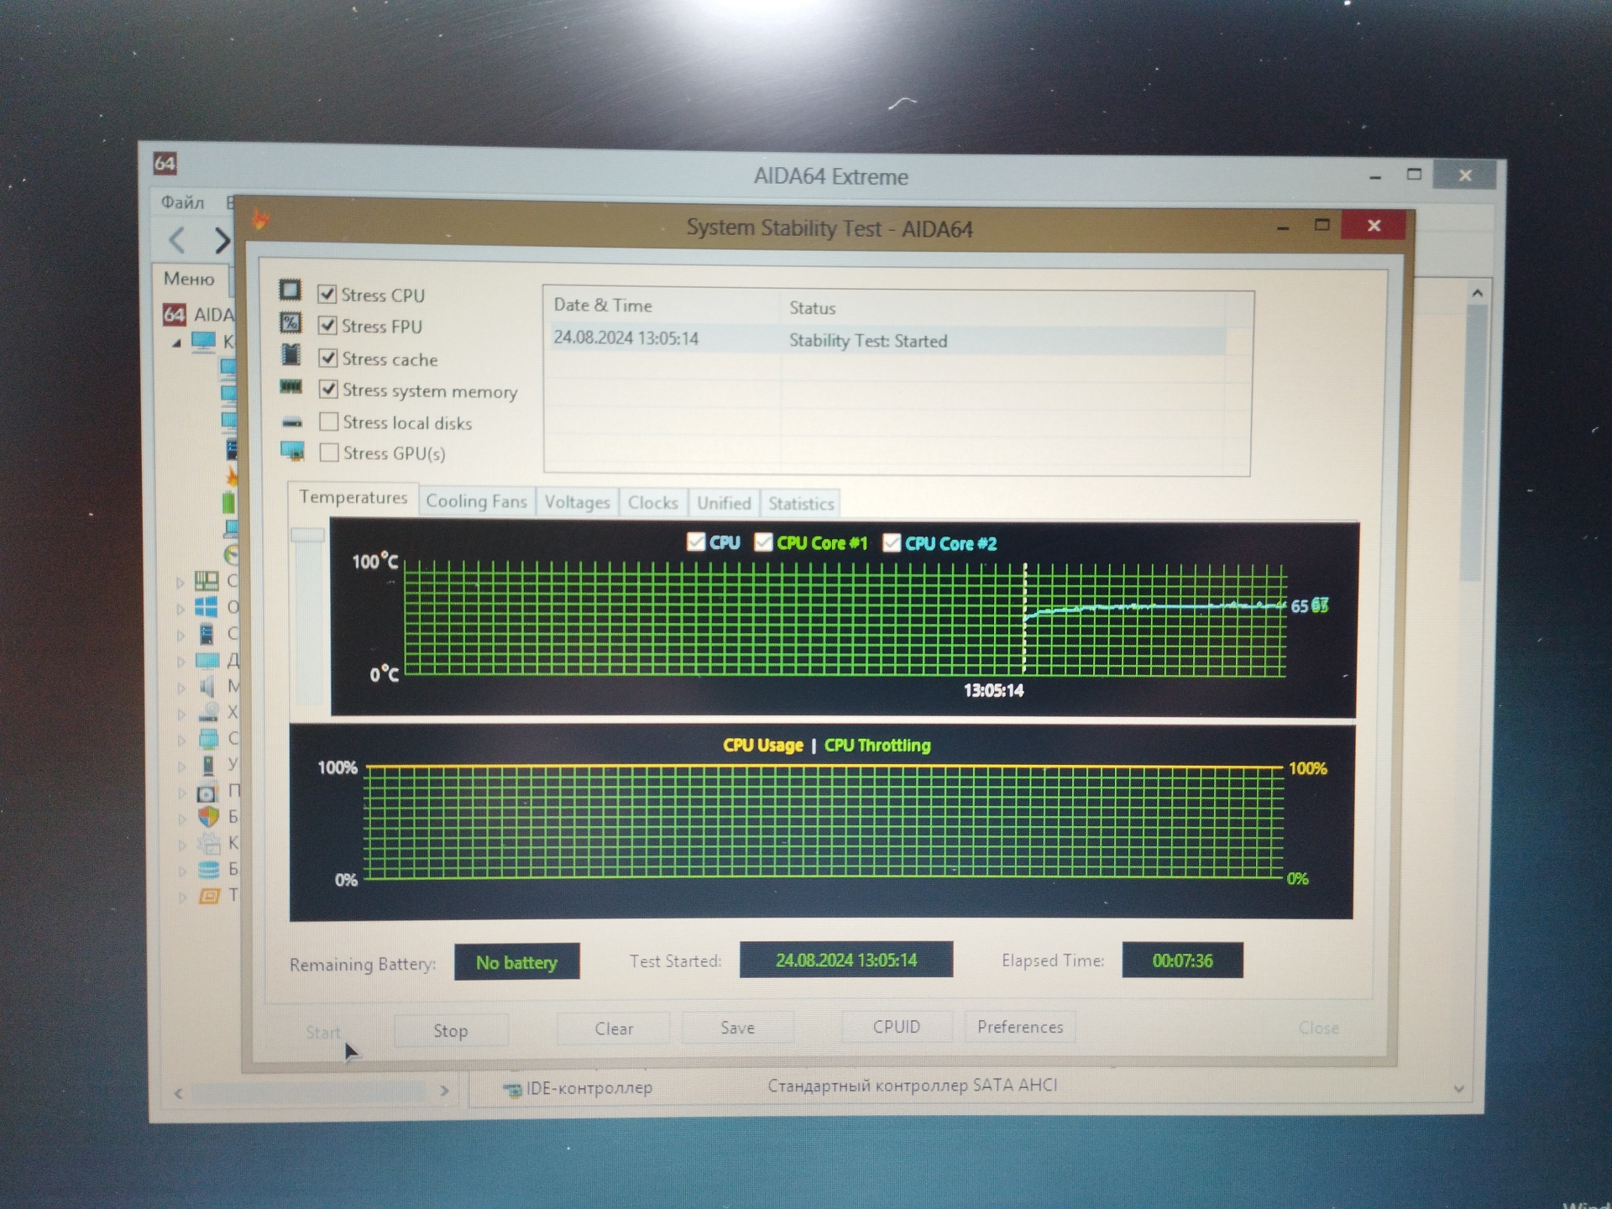Image resolution: width=1612 pixels, height=1209 pixels.
Task: Click AIDA64 main vertical scrollbar thumb
Action: click(1474, 443)
